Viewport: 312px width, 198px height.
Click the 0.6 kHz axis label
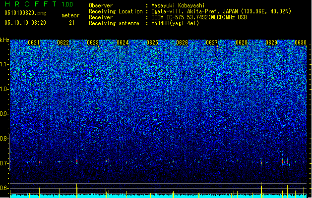pyautogui.click(x=4, y=188)
